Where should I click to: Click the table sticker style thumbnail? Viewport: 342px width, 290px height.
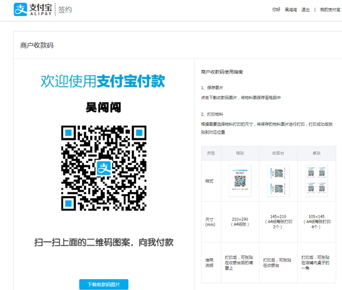coord(316,181)
